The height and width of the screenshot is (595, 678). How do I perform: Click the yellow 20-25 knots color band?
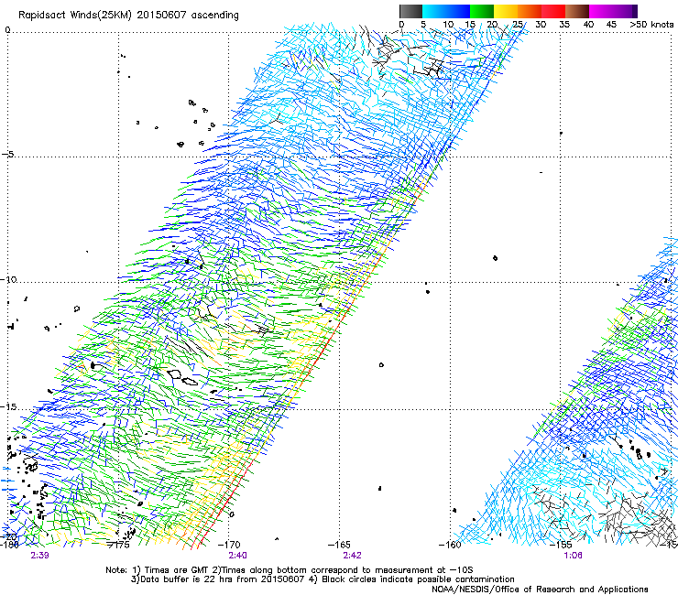506,11
